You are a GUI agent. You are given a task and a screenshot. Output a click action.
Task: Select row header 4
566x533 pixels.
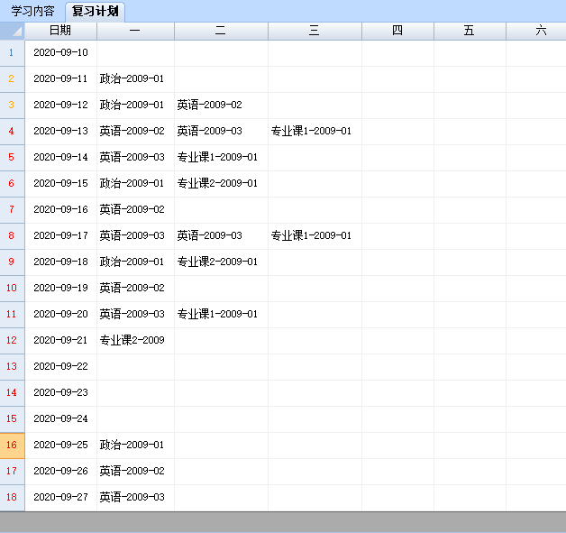13,132
